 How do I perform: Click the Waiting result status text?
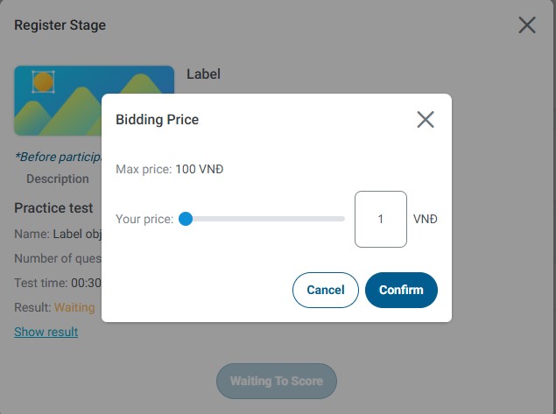pyautogui.click(x=74, y=307)
